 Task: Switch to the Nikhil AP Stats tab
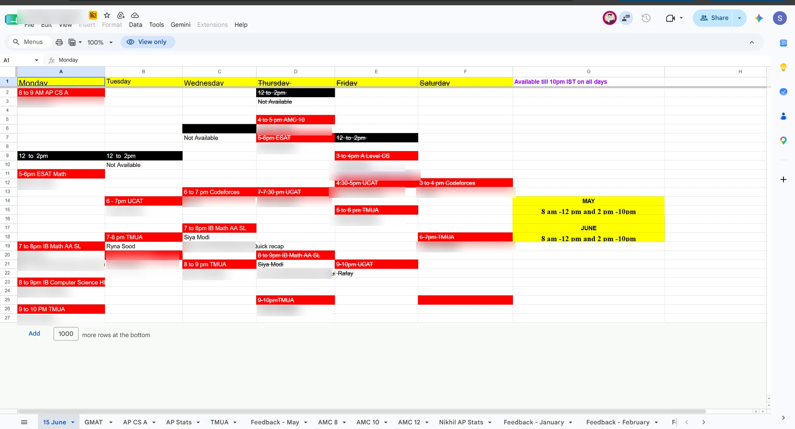coord(461,422)
